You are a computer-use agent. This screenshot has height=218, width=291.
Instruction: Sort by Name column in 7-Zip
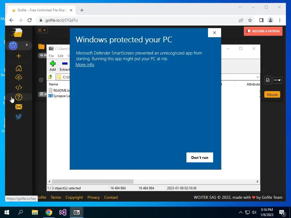[x=53, y=84]
